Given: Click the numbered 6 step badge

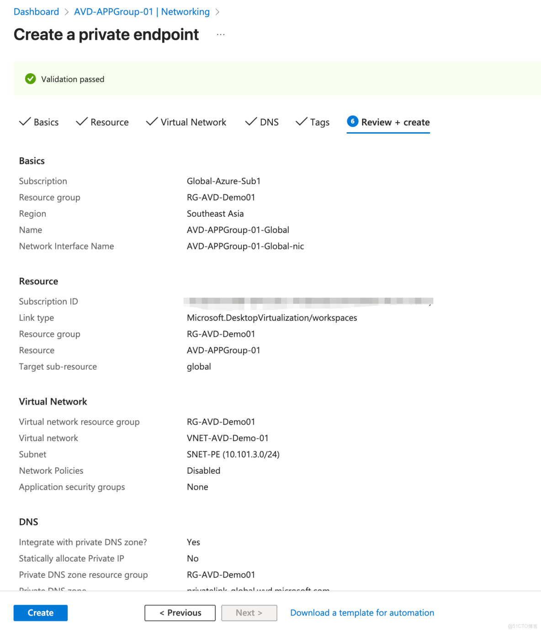Looking at the screenshot, I should [352, 122].
